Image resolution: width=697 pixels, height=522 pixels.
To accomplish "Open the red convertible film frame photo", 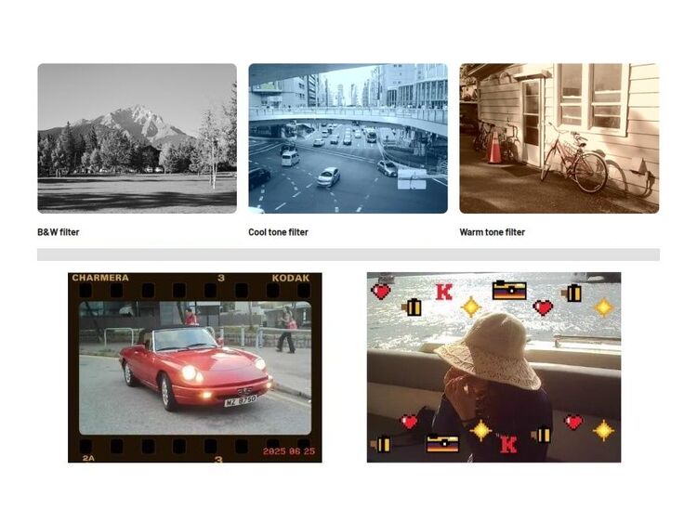I will click(x=194, y=368).
